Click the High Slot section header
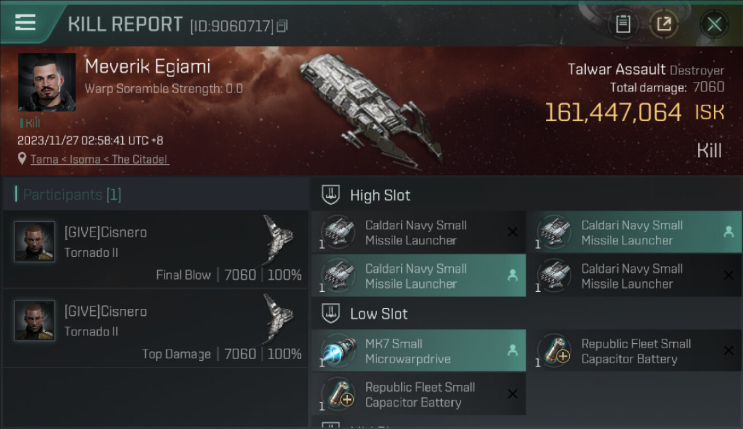The image size is (743, 429). tap(380, 195)
